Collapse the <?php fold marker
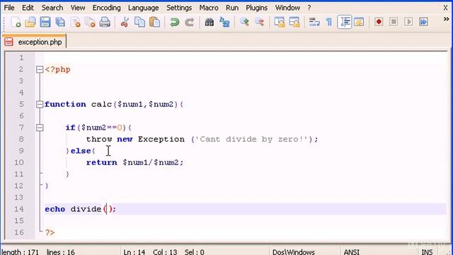453x255 pixels. (40, 69)
